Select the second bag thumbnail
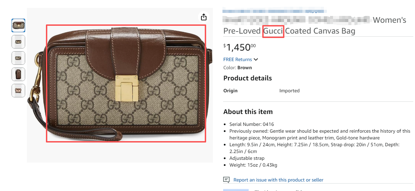 (x=18, y=42)
